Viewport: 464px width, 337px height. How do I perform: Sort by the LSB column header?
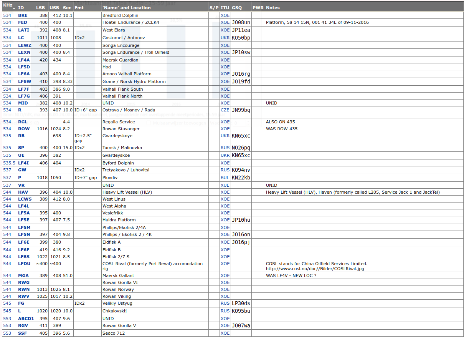tap(40, 8)
